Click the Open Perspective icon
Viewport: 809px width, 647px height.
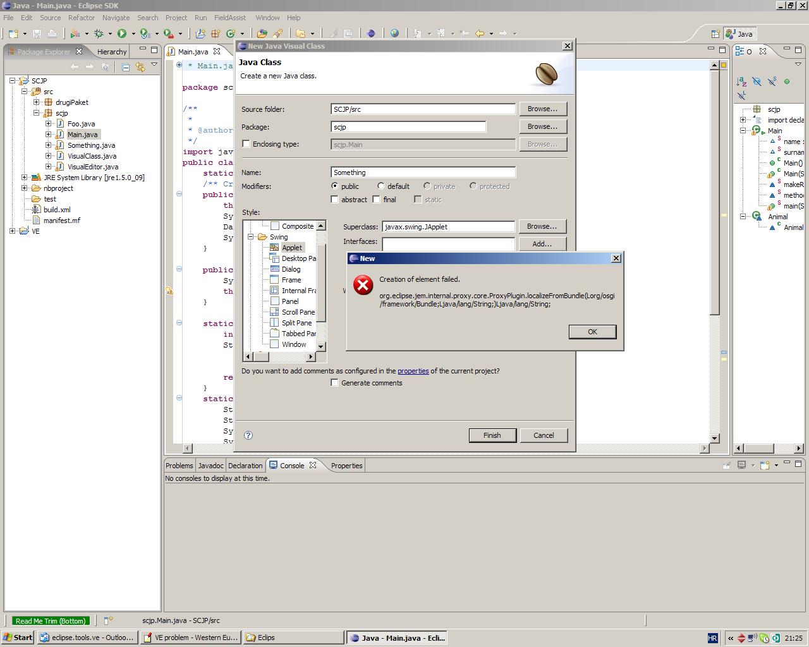pos(715,34)
